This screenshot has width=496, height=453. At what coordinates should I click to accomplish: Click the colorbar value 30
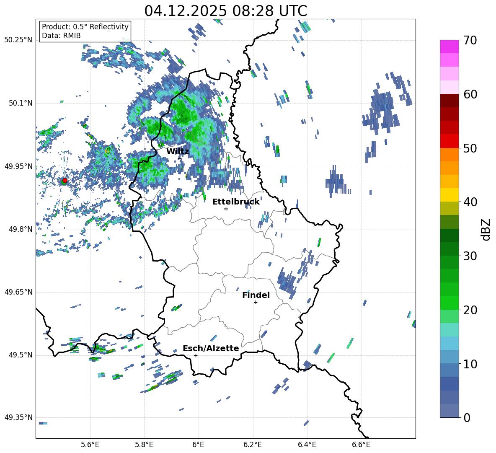click(470, 256)
